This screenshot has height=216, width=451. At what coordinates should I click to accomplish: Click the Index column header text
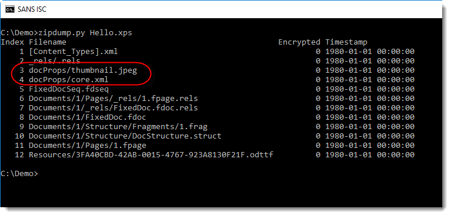[12, 42]
